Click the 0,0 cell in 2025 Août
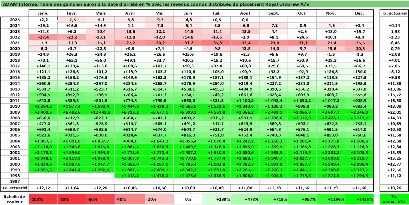The image size is (409, 205). click(245, 20)
